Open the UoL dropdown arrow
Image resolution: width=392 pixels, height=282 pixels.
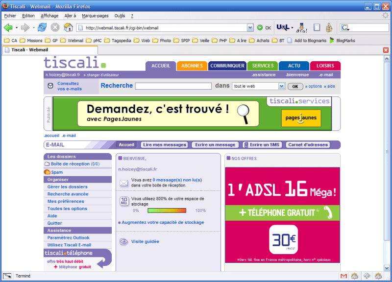point(292,28)
